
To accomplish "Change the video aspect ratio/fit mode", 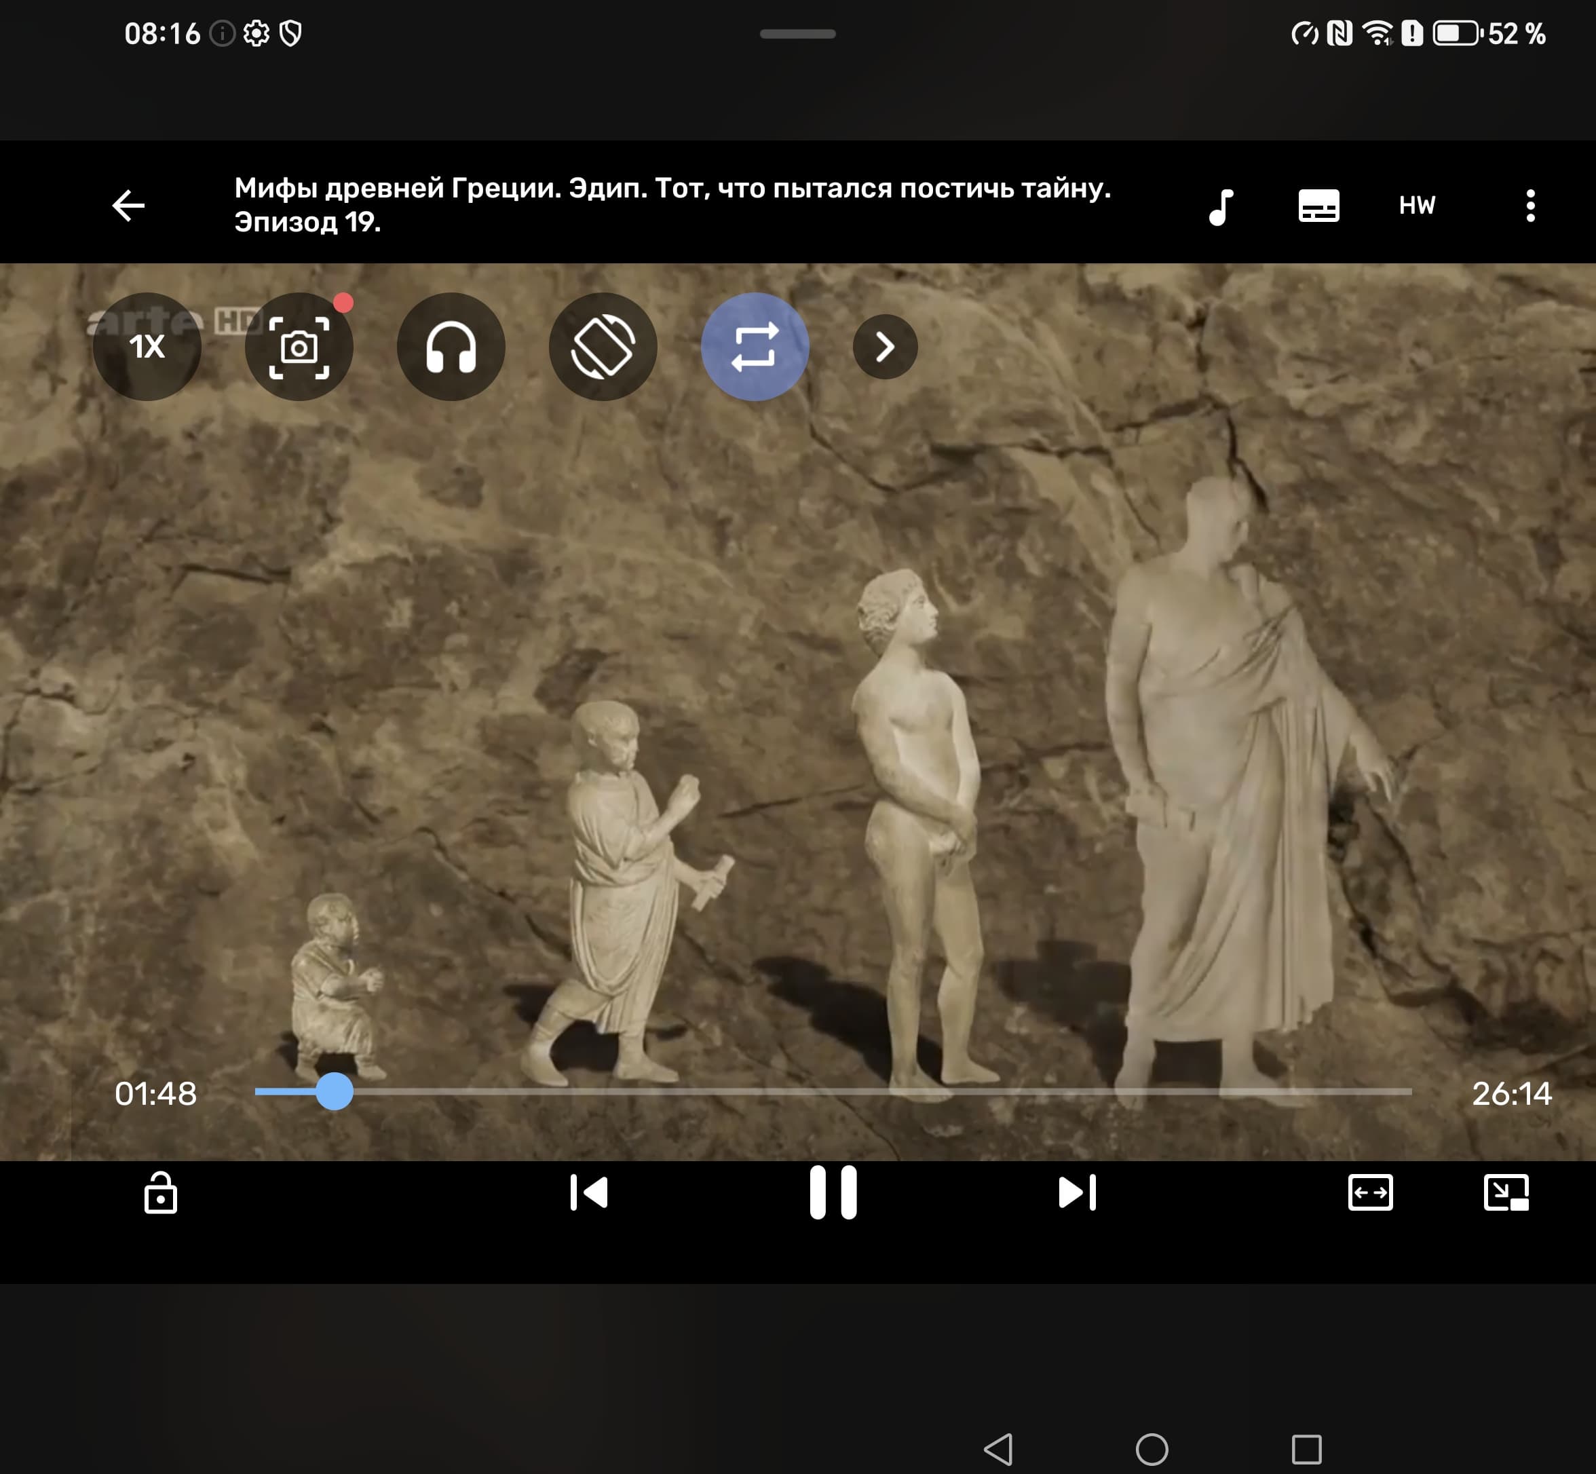I will coord(1370,1193).
